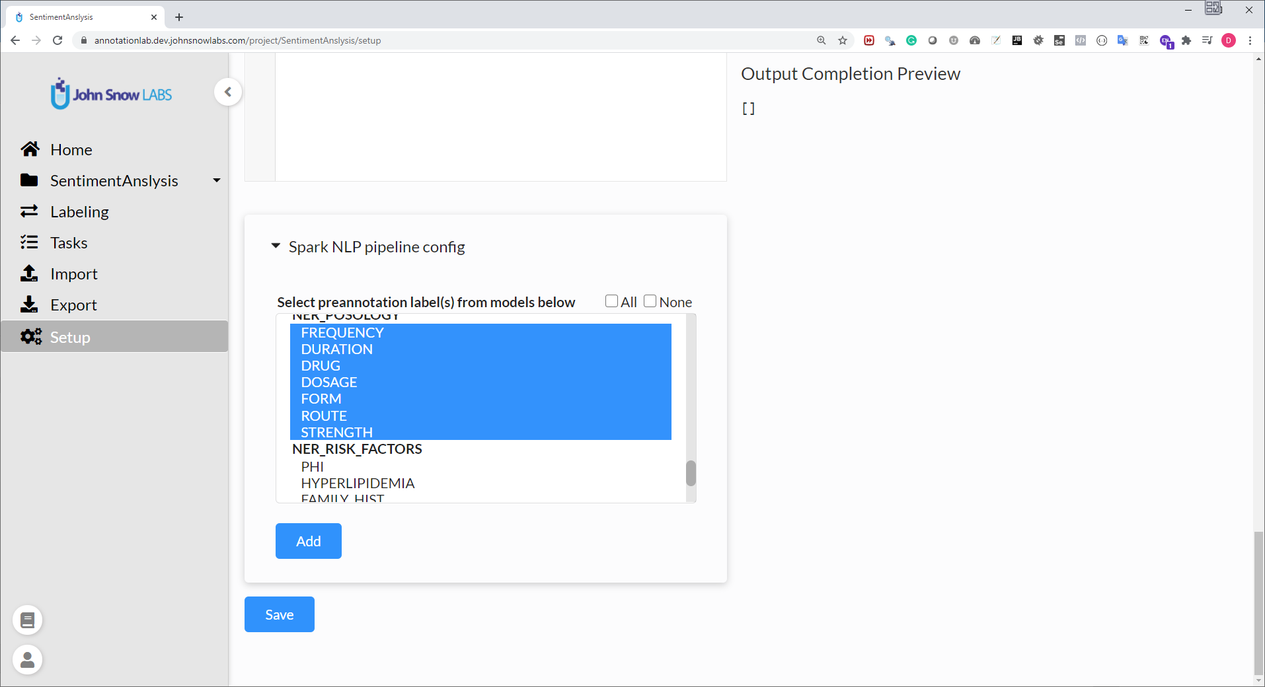Collapse Spark NLP pipeline config section
The width and height of the screenshot is (1265, 687).
click(x=276, y=246)
